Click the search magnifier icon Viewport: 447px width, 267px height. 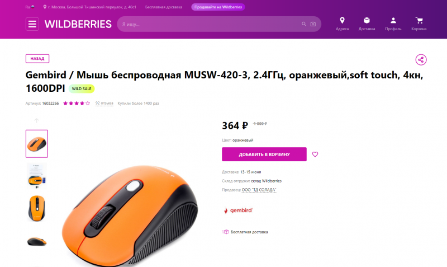[304, 24]
